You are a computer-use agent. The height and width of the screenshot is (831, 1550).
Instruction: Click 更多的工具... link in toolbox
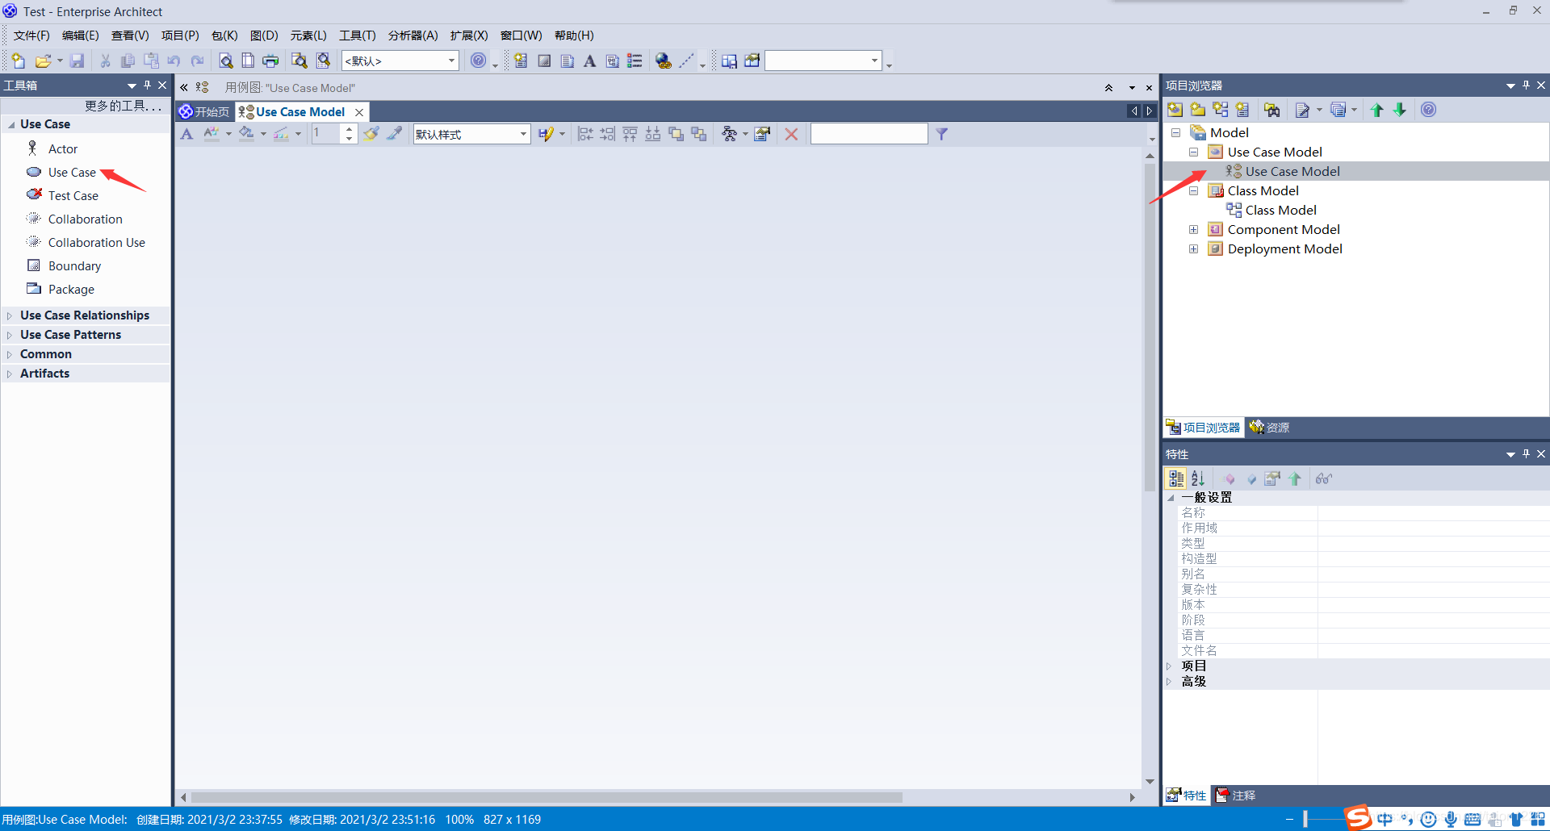tap(123, 106)
